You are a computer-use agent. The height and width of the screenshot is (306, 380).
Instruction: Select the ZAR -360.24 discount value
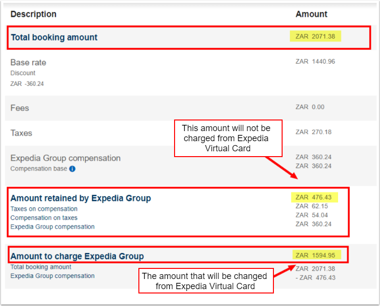point(27,84)
